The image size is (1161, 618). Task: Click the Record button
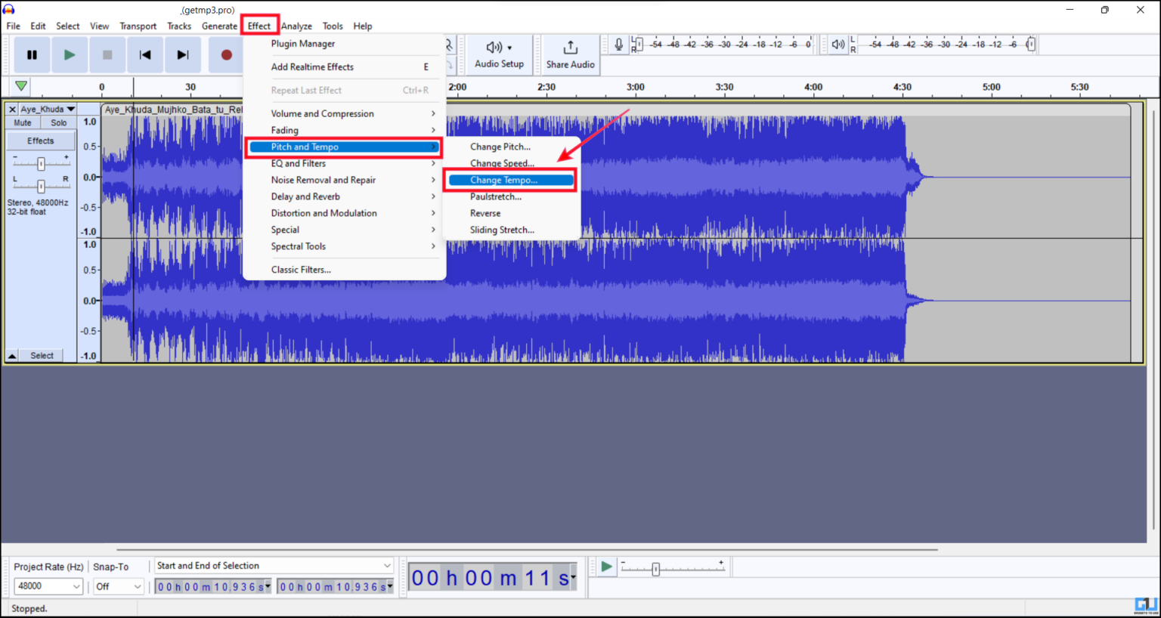225,54
